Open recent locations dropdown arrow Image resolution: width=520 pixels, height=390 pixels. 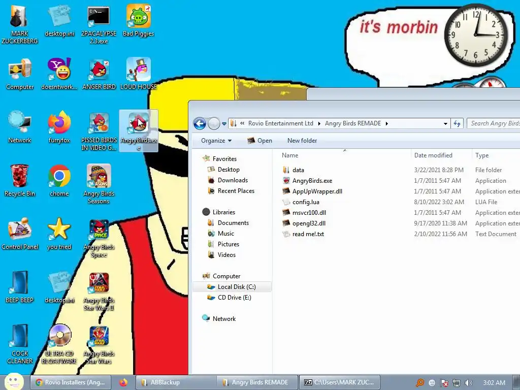[x=224, y=124]
